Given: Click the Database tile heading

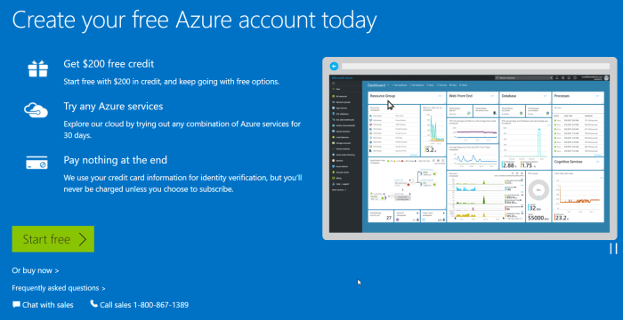Looking at the screenshot, I should (509, 96).
